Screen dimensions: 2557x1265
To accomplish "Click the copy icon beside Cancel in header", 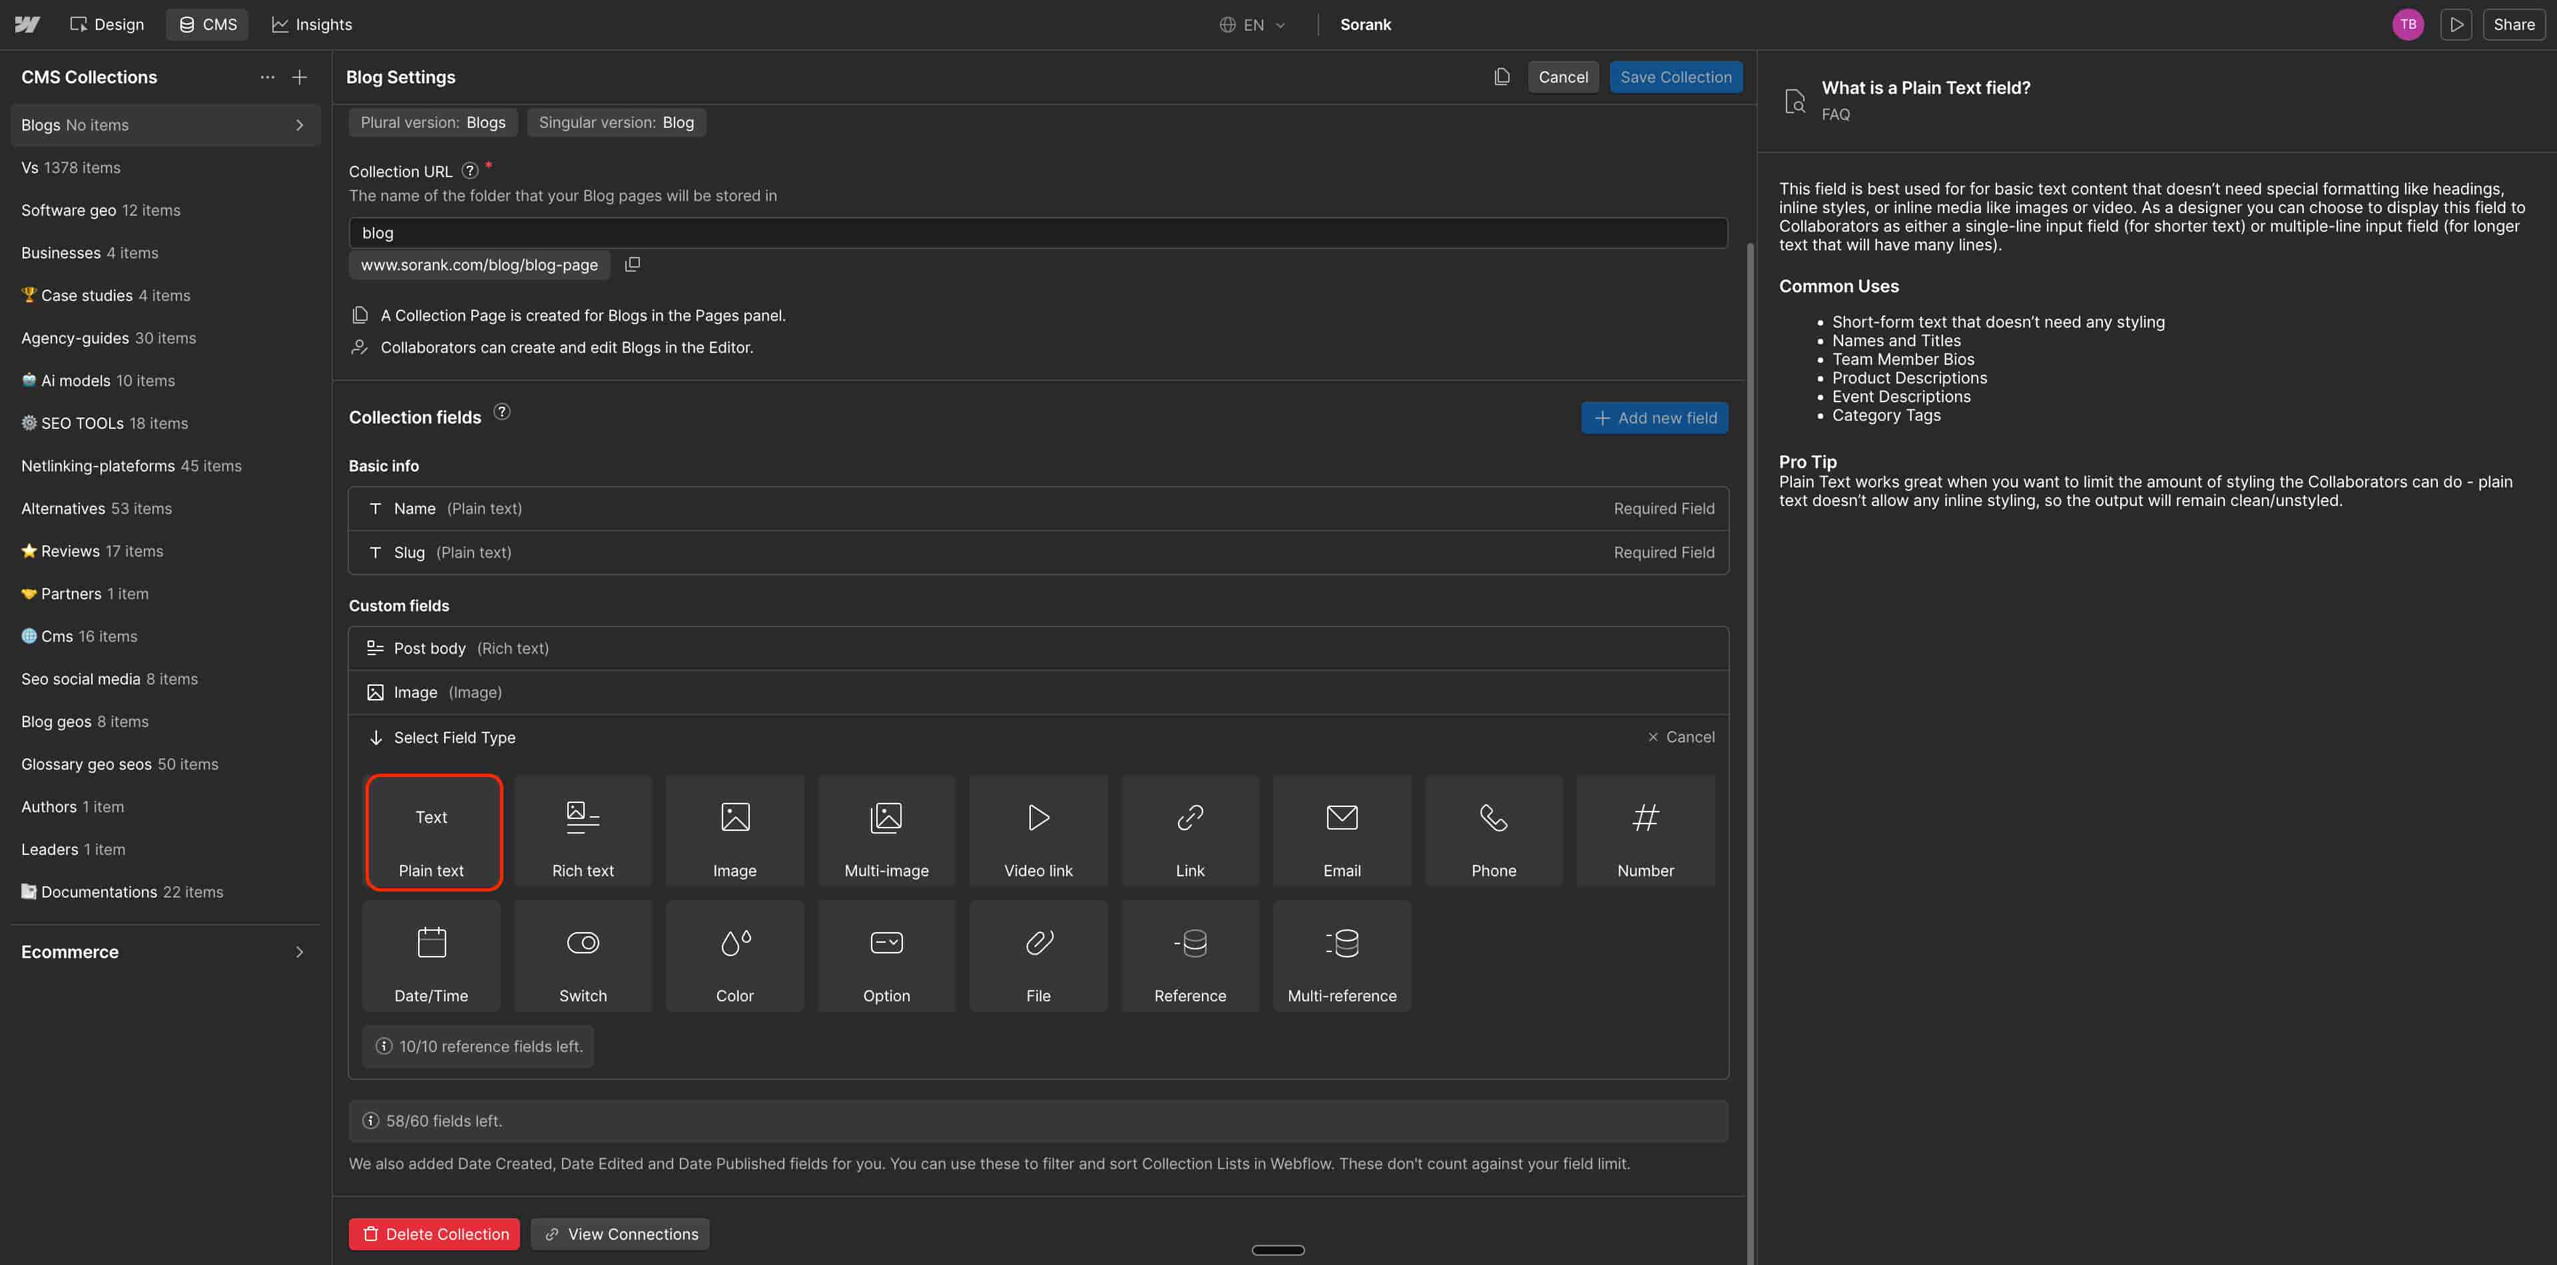I will coord(1502,77).
